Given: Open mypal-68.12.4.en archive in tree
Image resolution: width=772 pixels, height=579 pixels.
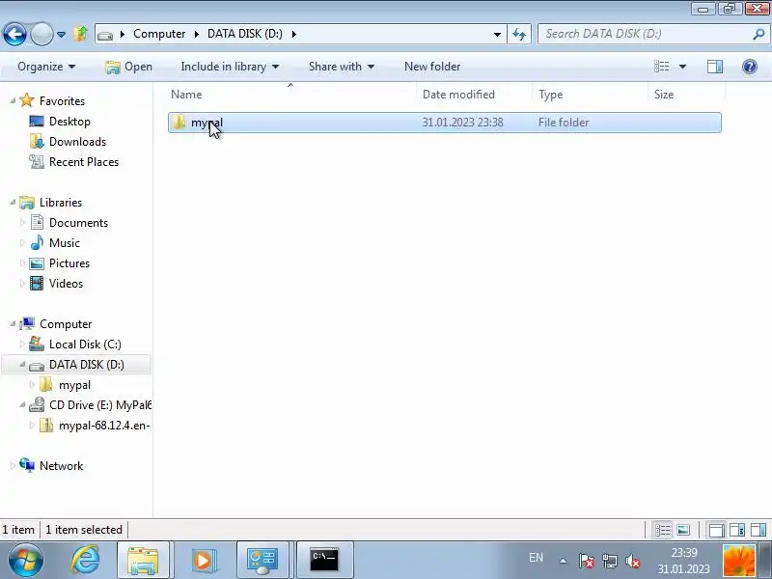Looking at the screenshot, I should coord(104,426).
